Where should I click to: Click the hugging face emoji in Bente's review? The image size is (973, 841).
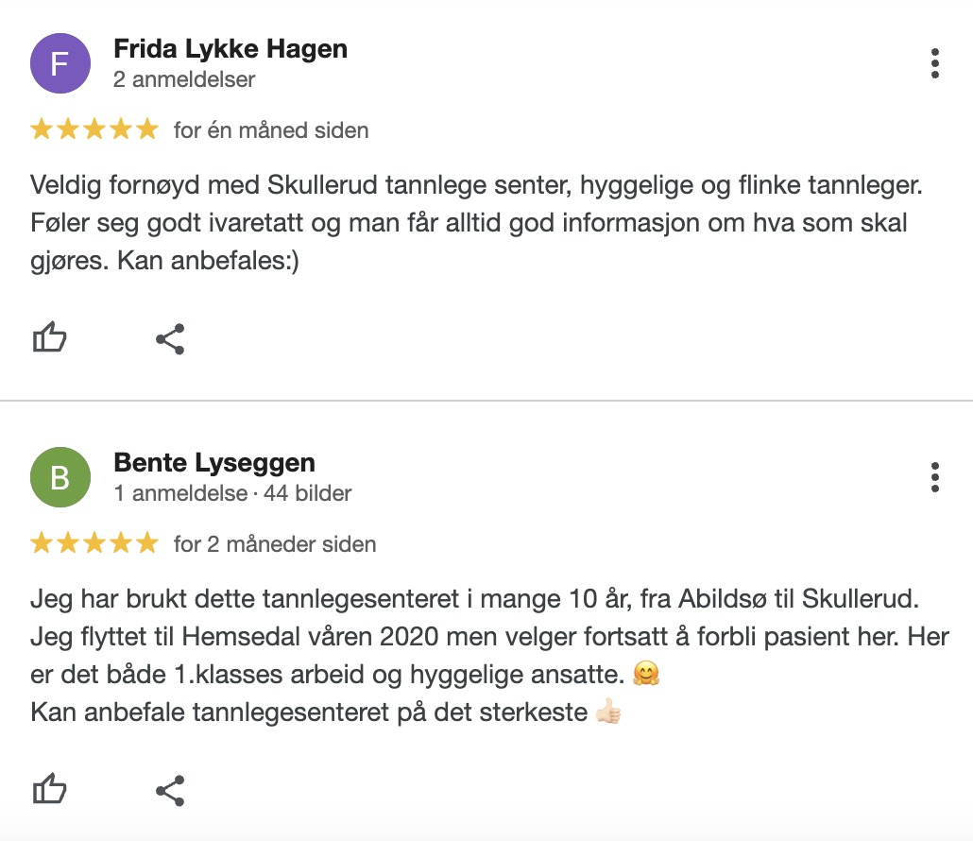[x=647, y=674]
